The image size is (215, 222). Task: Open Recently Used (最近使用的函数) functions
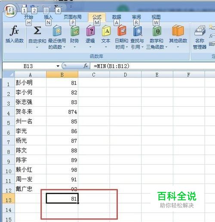57,37
